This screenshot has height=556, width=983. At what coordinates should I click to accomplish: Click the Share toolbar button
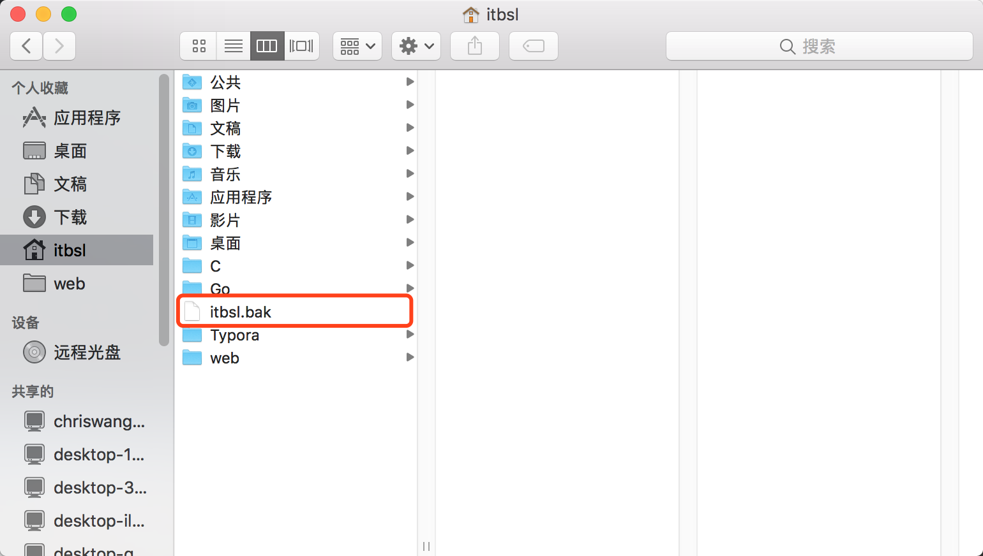point(475,46)
